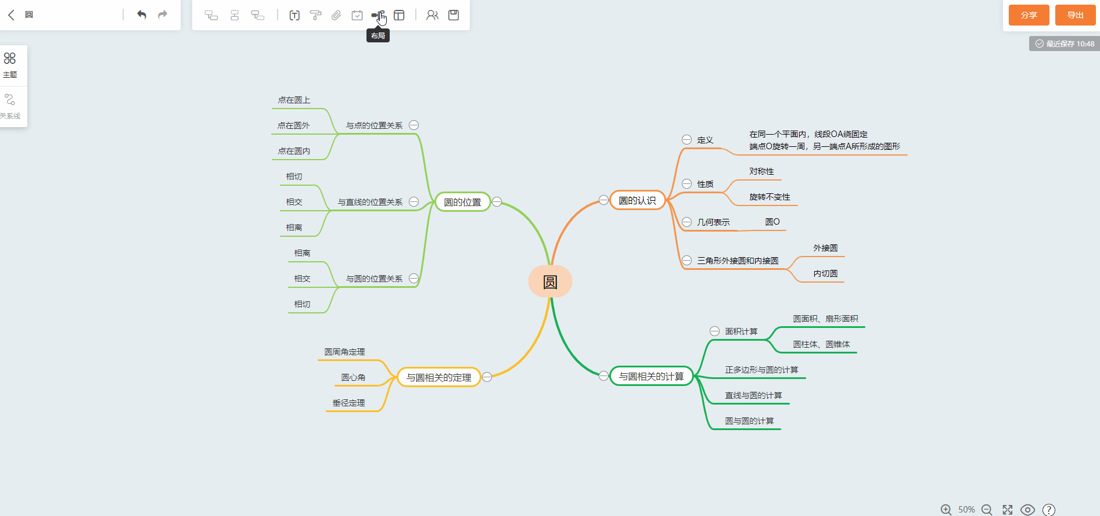Click the zoom in magnifier icon
This screenshot has height=516, width=1100.
[x=946, y=510]
